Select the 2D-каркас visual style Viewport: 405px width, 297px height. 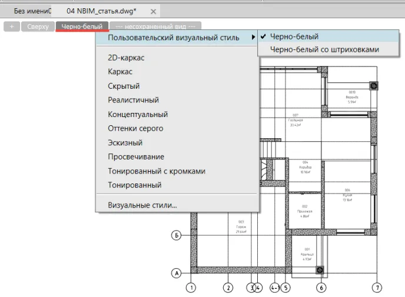coord(126,58)
